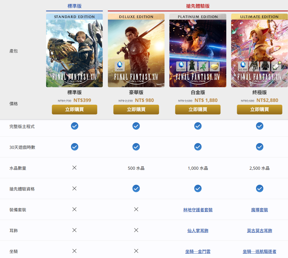Image resolution: width=288 pixels, height=258 pixels.
Task: Buy the 白金版 with 立即購買
Action: tap(198, 109)
